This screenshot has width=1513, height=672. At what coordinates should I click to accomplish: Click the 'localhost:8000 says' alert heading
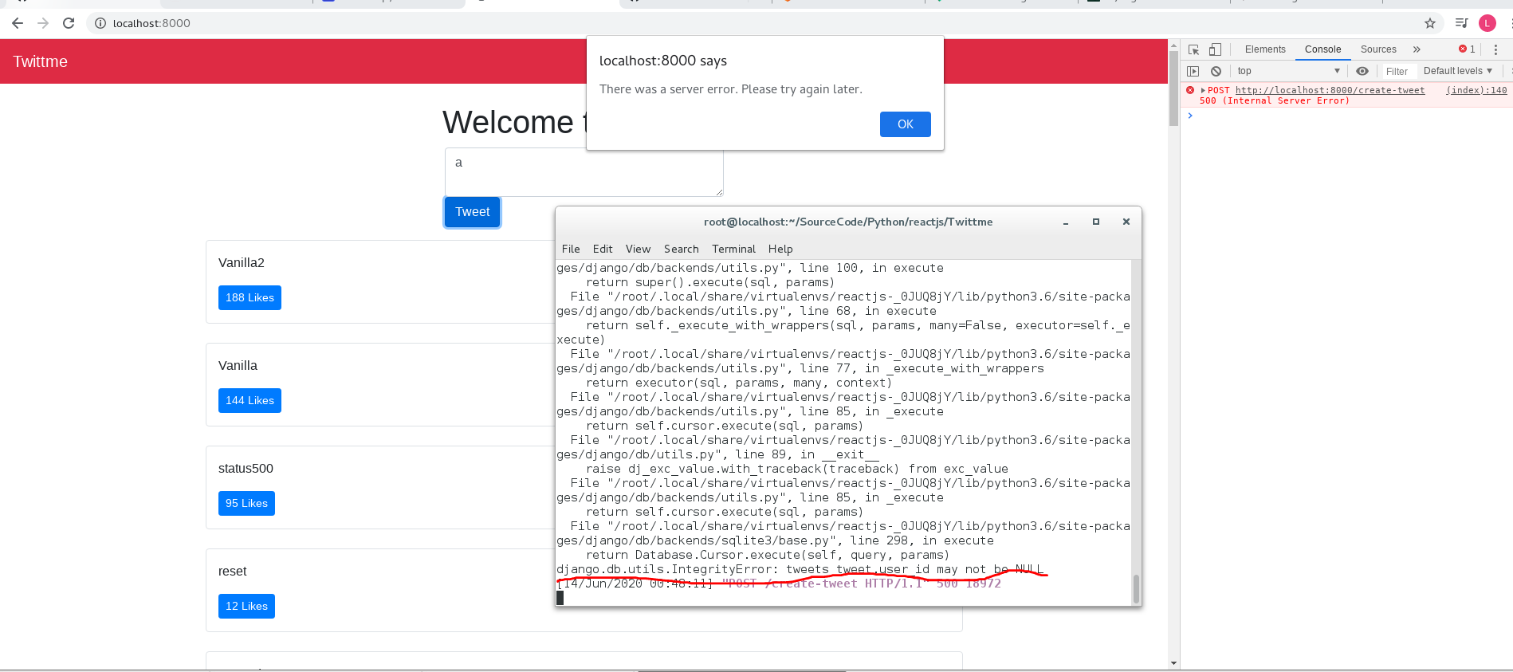pos(663,61)
